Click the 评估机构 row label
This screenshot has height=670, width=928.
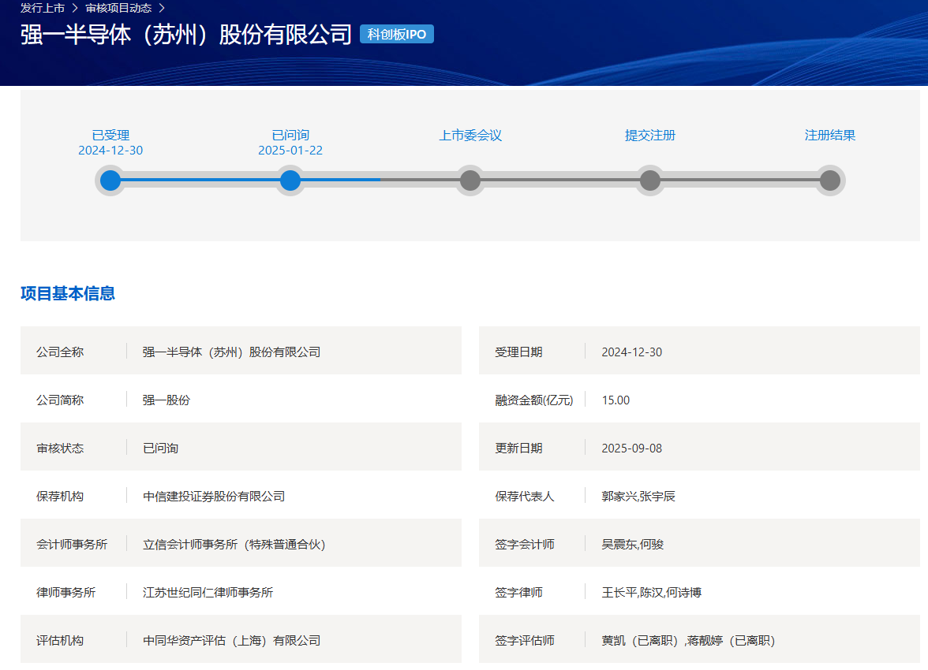(60, 640)
